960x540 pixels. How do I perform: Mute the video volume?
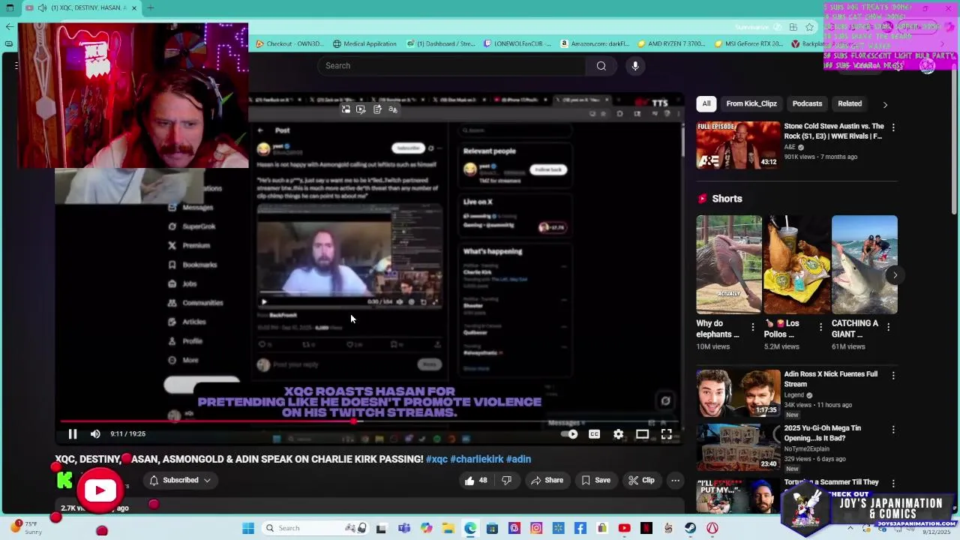pyautogui.click(x=95, y=433)
